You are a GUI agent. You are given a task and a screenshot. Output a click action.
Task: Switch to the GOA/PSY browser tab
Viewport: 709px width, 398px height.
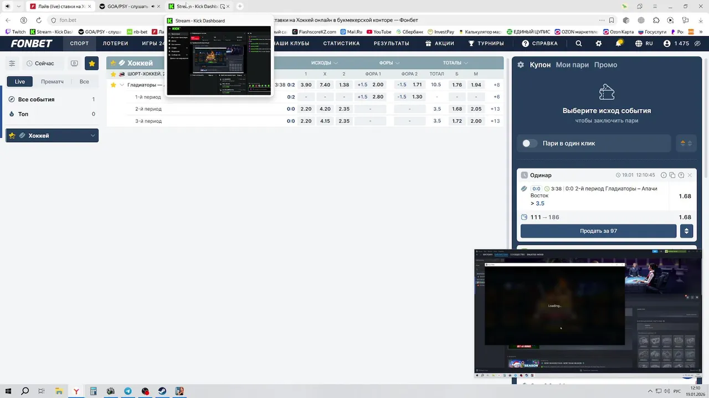(131, 7)
